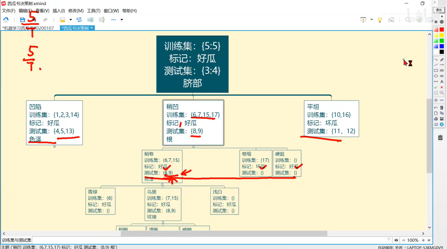447x249 pixels.
Task: Open the Gantt chart view icon
Action: click(x=391, y=20)
